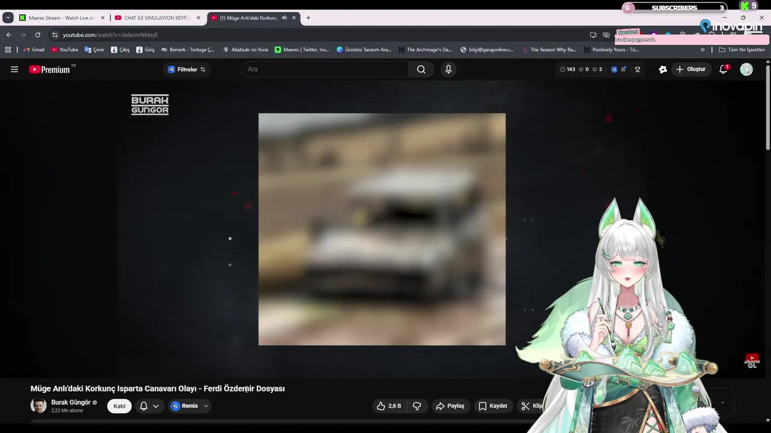
Task: Open The Archmage's Da... bookmark
Action: click(425, 50)
